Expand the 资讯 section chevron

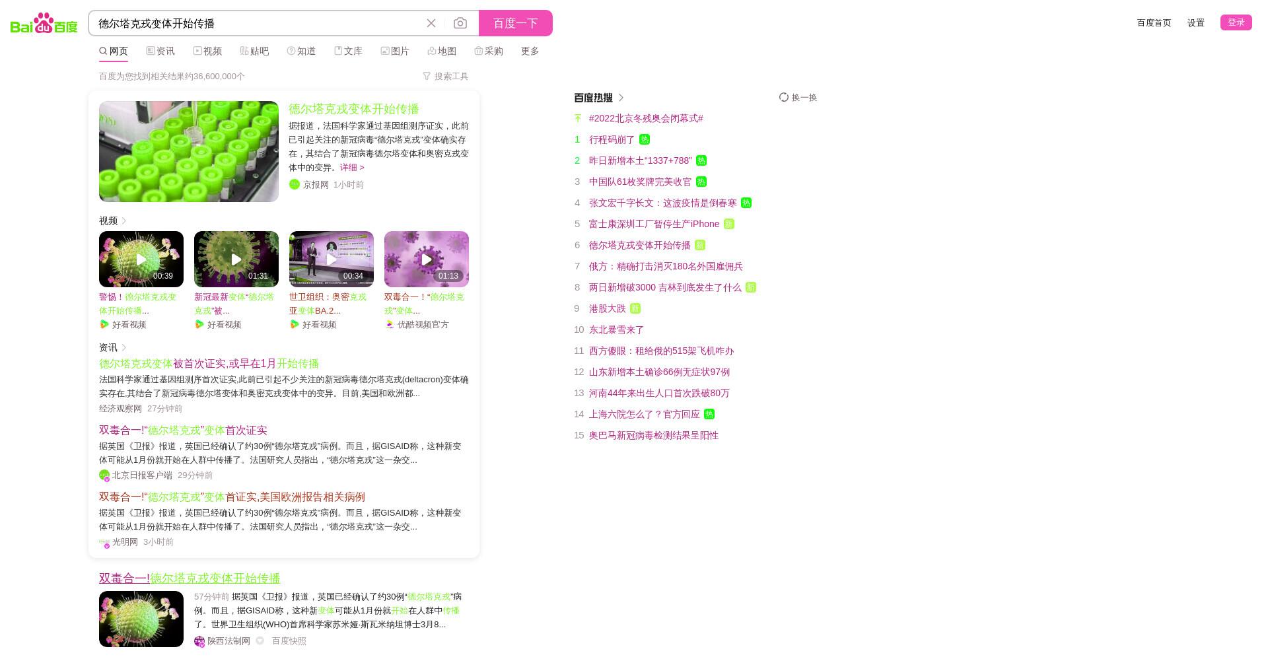[124, 347]
